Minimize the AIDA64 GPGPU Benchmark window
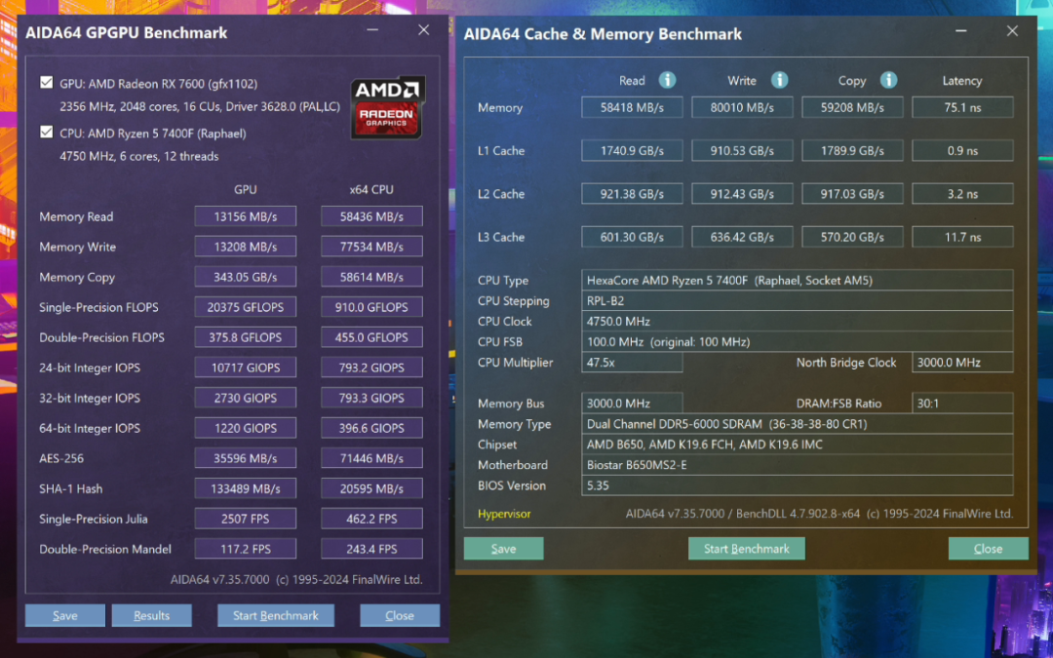The image size is (1053, 658). point(372,30)
